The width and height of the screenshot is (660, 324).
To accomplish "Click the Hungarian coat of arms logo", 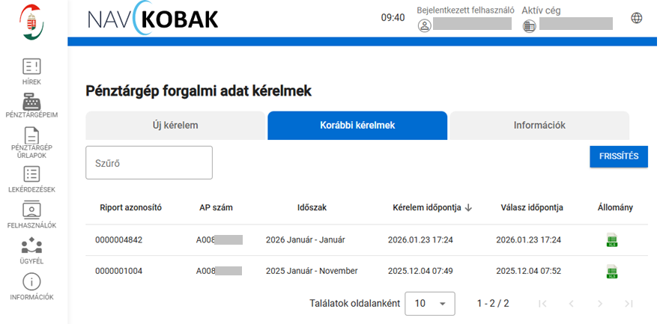I will [31, 20].
